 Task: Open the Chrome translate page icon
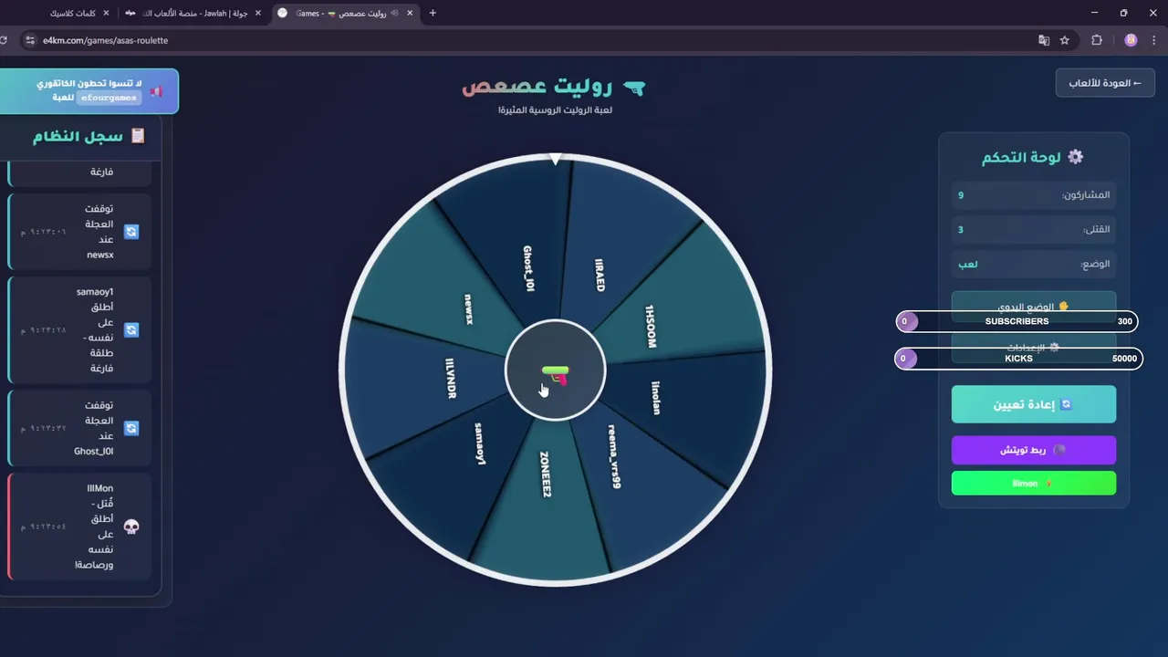(1044, 40)
